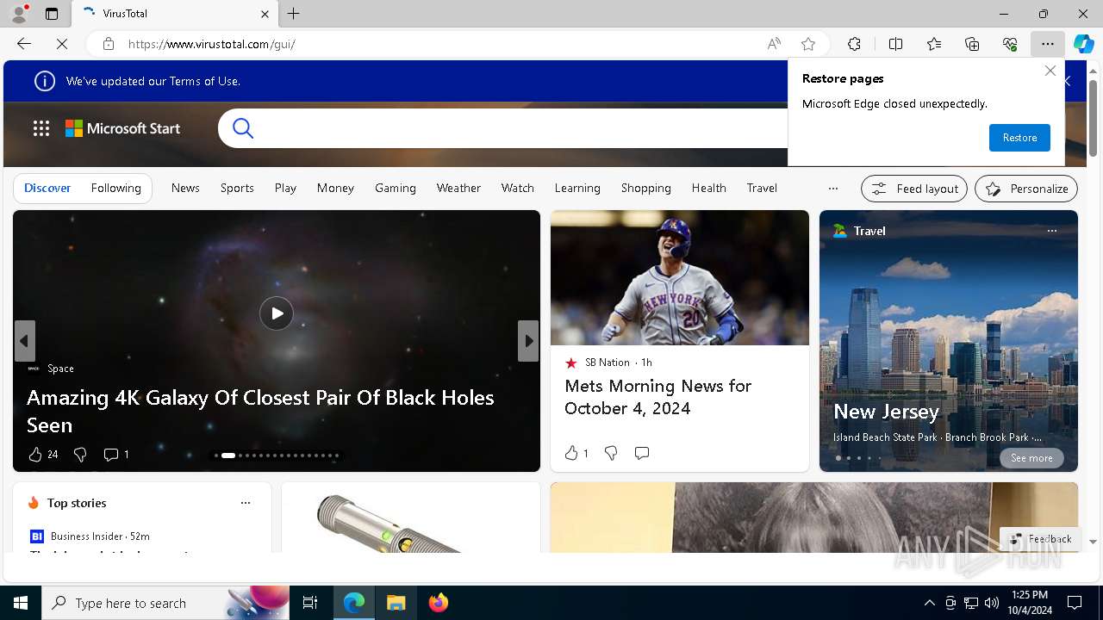1103x620 pixels.
Task: Click See more on New Jersey card
Action: [x=1031, y=458]
